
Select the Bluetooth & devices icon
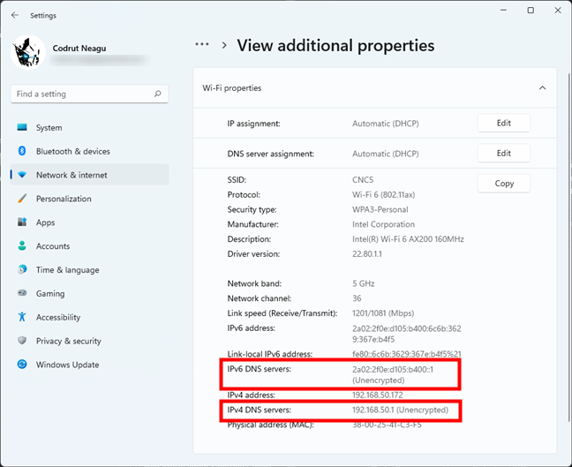22,151
